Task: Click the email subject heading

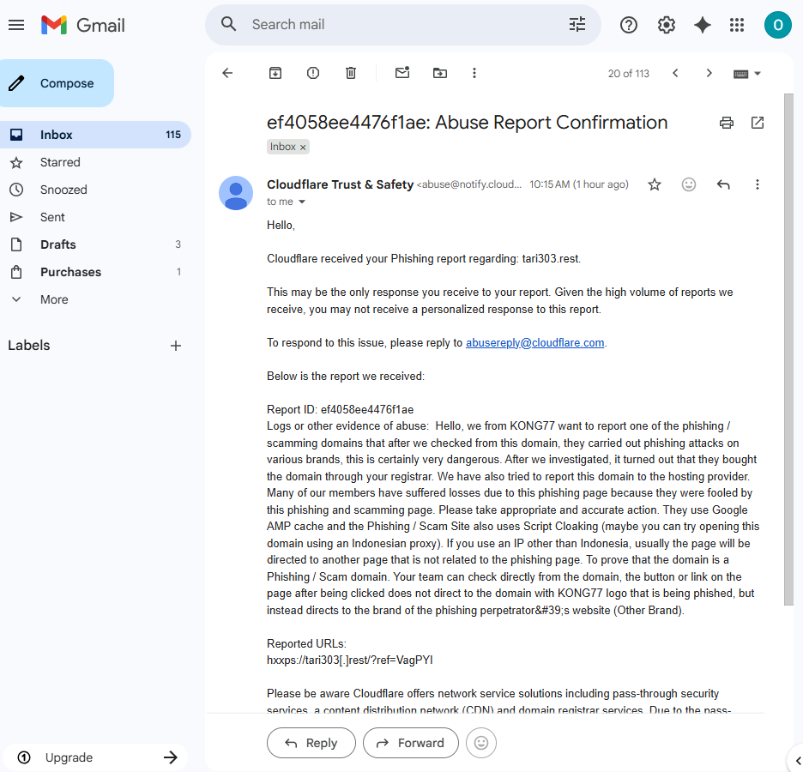Action: pos(467,123)
